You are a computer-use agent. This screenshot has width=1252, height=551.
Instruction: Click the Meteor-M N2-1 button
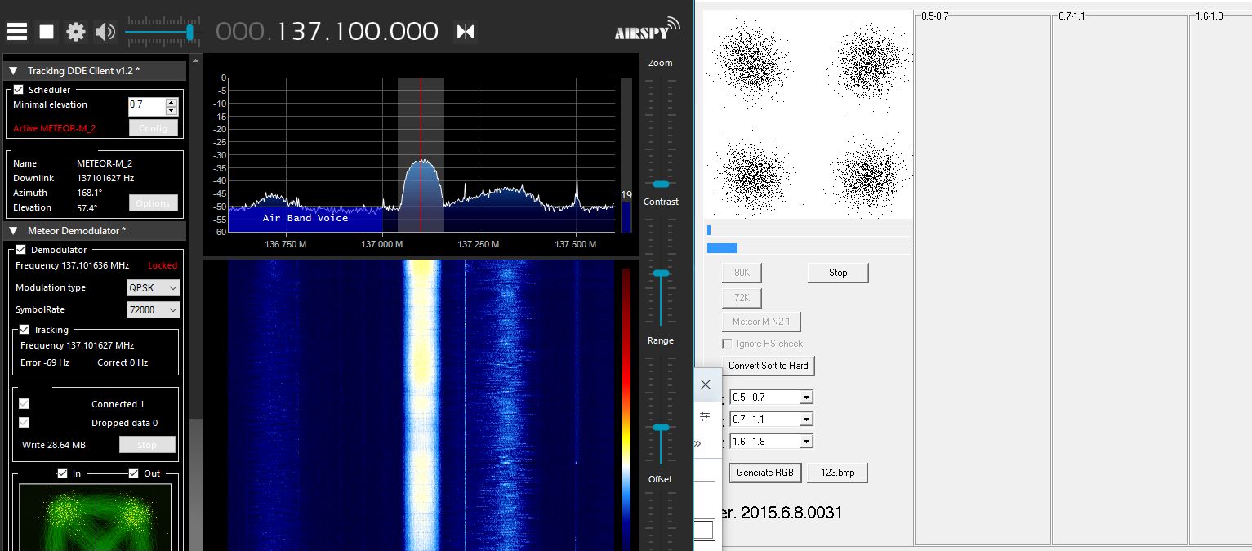click(x=762, y=322)
